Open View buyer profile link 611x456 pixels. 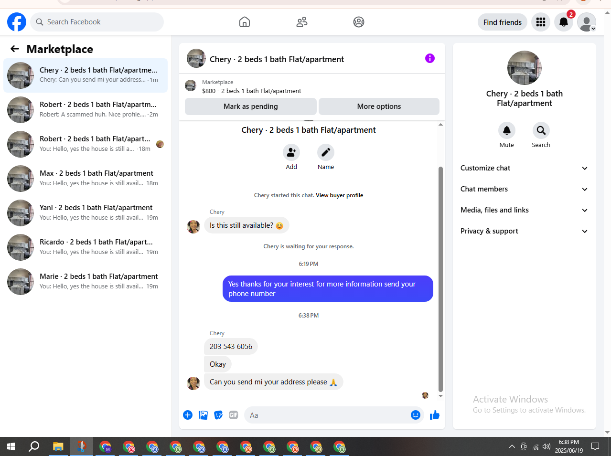point(339,195)
